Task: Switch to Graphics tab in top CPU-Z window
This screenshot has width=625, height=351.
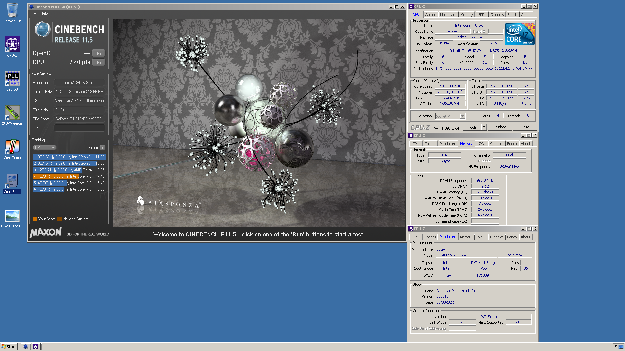Action: (x=497, y=15)
